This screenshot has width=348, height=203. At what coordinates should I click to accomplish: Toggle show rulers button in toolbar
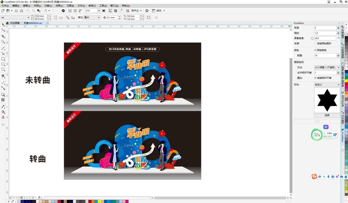(x=110, y=11)
